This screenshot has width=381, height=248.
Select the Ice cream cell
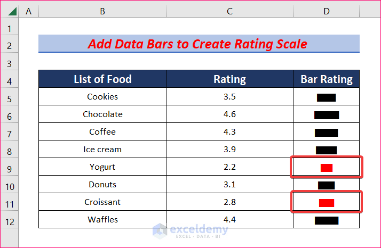coord(102,150)
